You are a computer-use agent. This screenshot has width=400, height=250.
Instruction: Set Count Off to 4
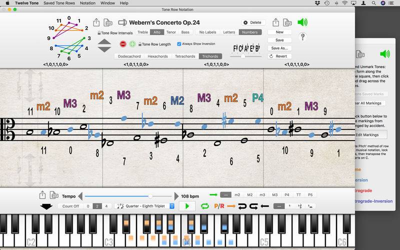[x=106, y=206]
